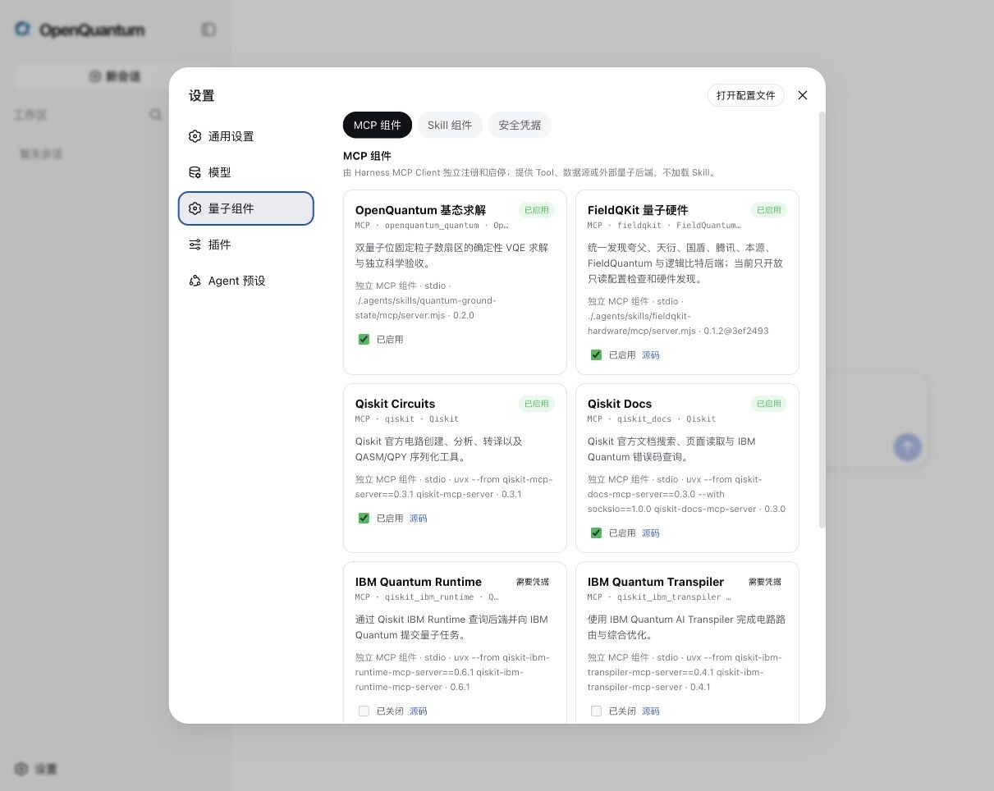Click the 打开配置文件 button
Viewport: 994px width, 791px height.
[746, 95]
